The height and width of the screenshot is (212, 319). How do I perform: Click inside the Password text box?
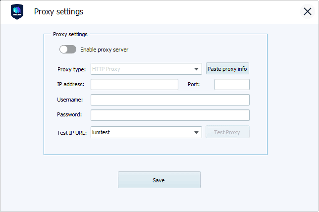(x=170, y=115)
